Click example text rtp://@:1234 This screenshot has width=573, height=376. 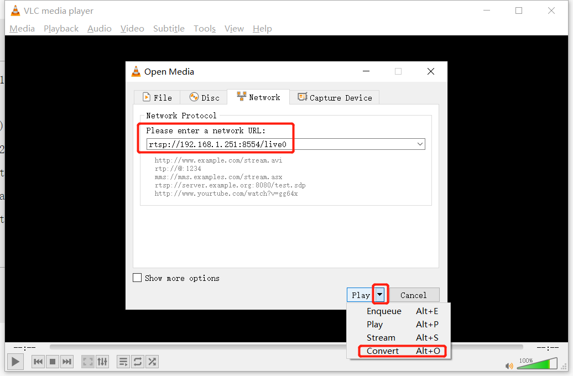pos(178,169)
